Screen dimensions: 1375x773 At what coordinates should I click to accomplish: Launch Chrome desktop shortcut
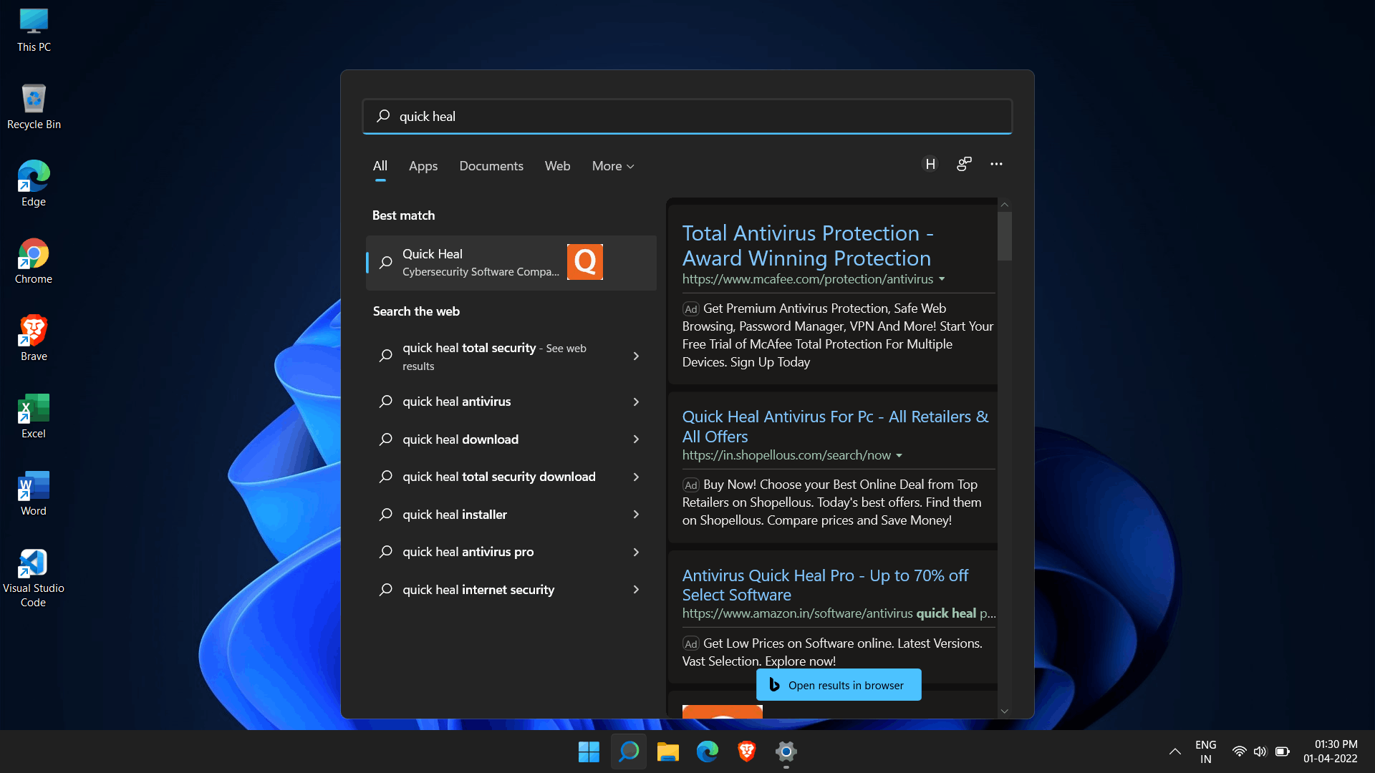point(34,262)
